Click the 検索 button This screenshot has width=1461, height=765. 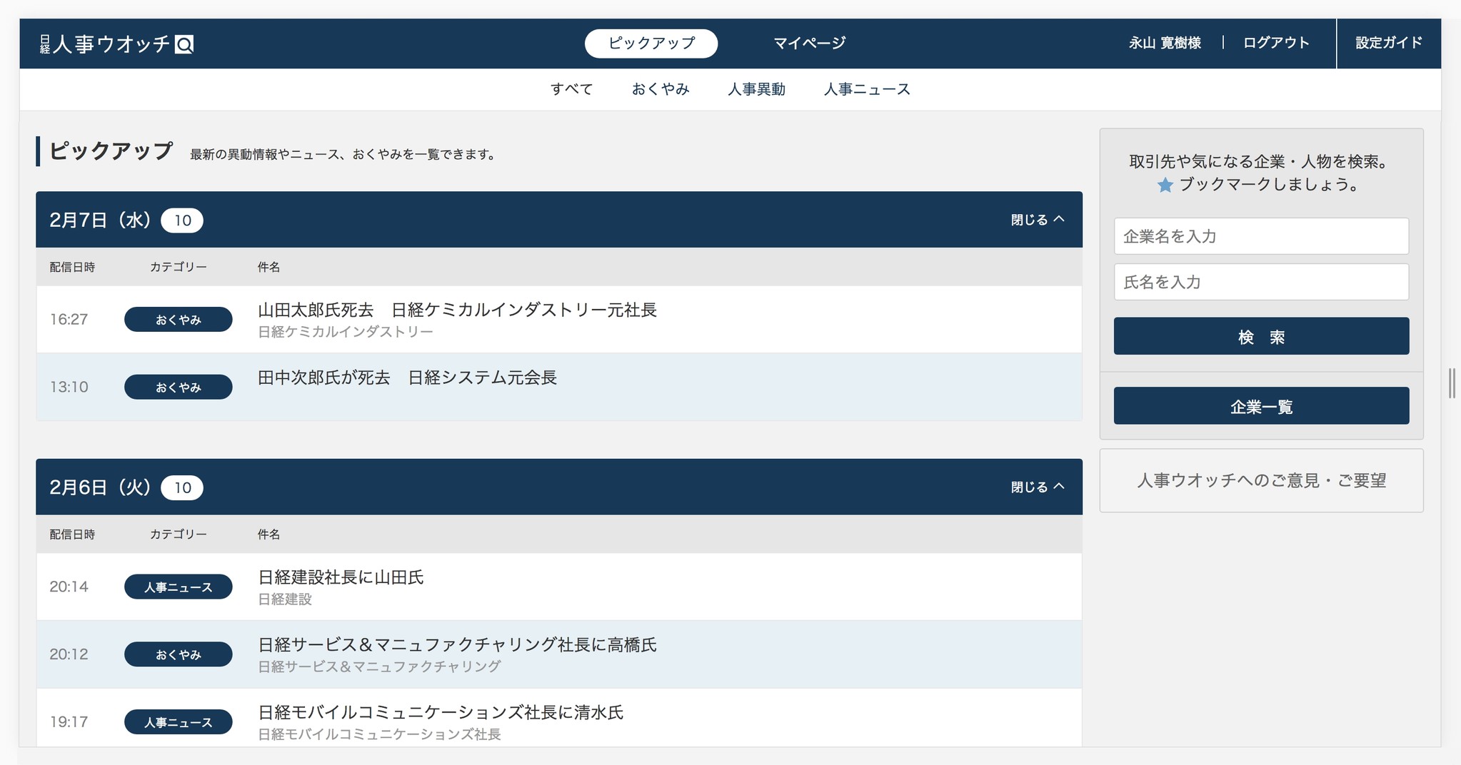pos(1261,336)
